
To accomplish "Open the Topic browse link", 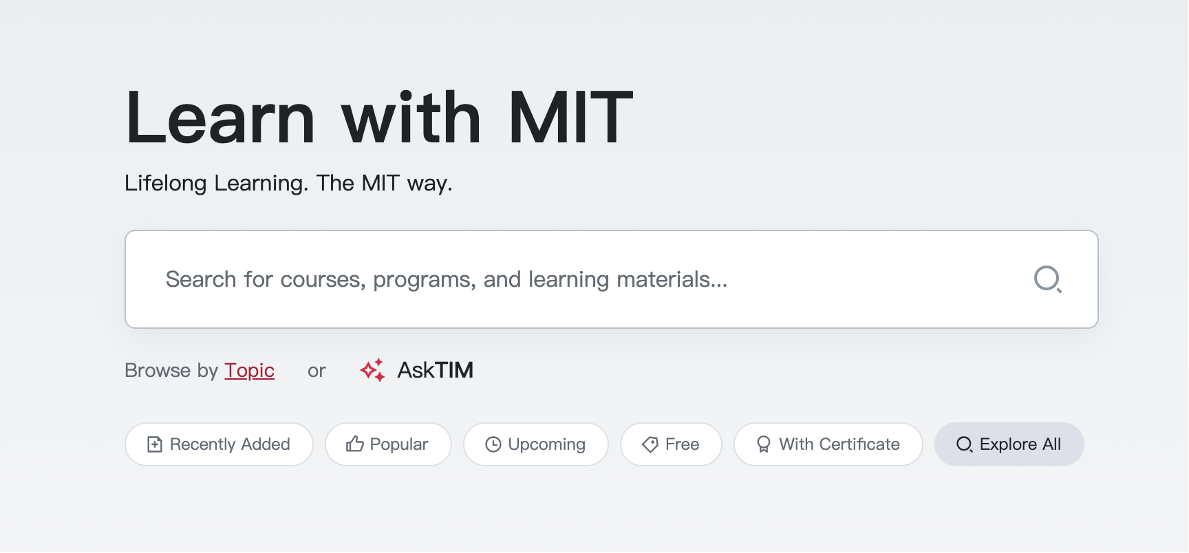I will tap(249, 370).
